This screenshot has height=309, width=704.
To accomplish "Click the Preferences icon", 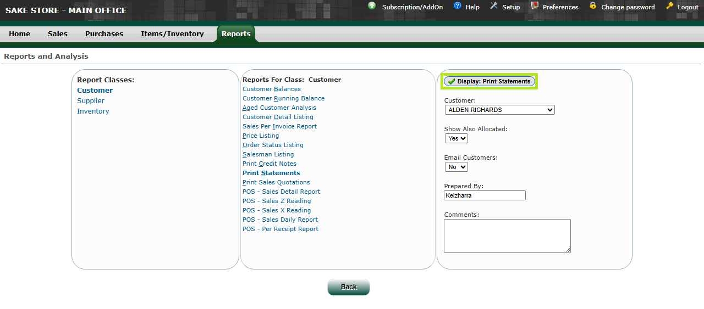I will [x=535, y=6].
